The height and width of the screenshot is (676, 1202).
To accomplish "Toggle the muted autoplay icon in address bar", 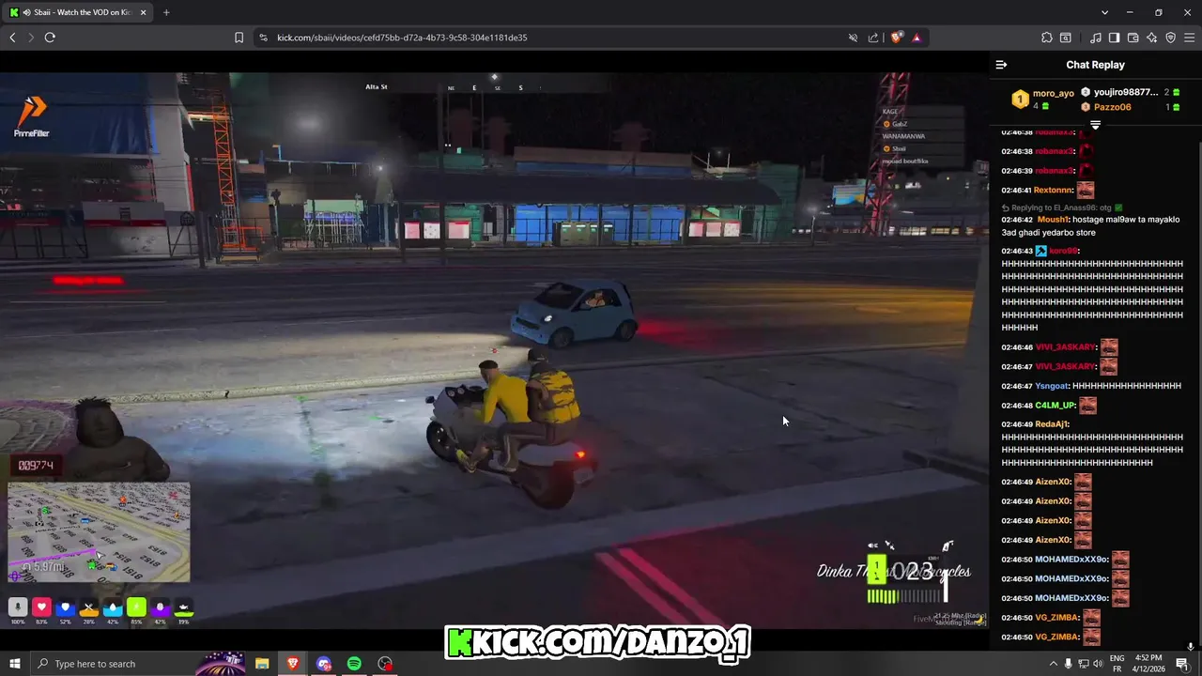I will 853,38.
